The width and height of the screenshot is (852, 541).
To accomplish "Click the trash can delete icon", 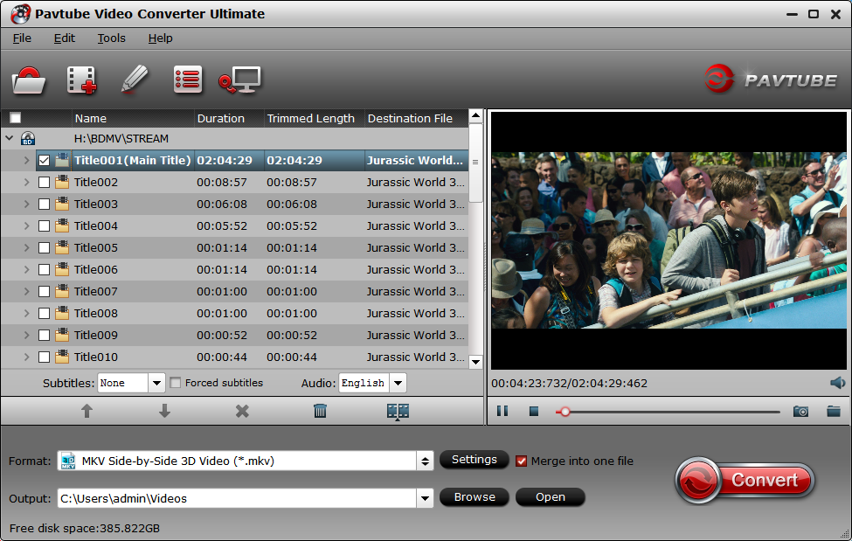I will pos(320,411).
